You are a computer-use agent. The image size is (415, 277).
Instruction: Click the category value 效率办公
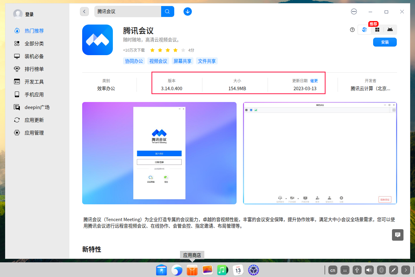(x=106, y=89)
